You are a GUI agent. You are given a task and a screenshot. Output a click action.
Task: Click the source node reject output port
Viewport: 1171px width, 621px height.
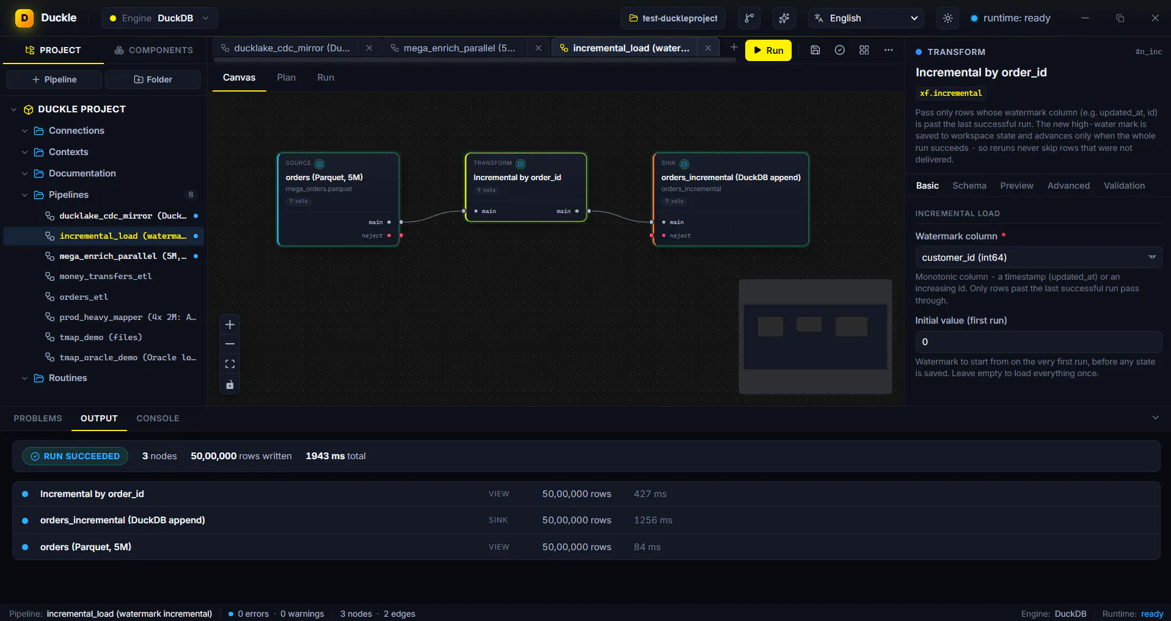[x=401, y=235]
